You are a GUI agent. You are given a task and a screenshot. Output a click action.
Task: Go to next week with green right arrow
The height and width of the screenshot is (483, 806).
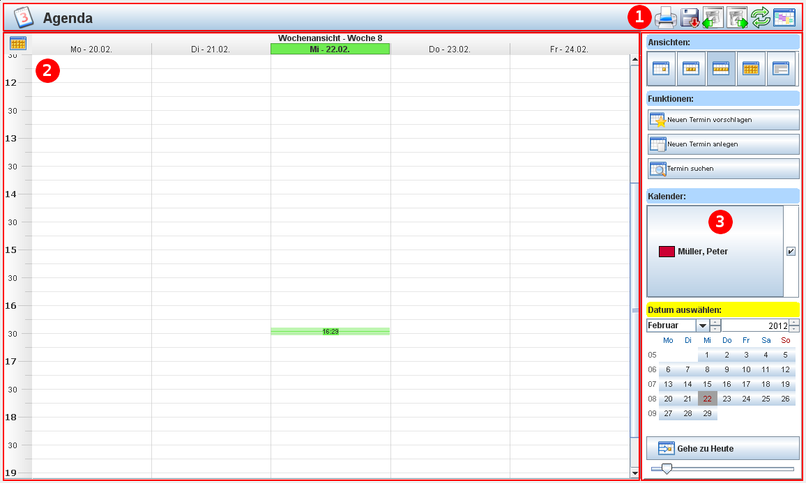737,17
